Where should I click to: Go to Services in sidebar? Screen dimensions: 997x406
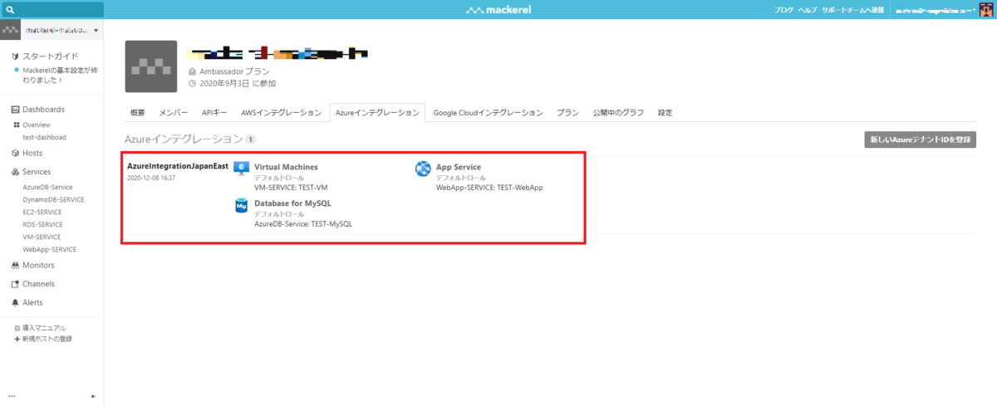[37, 172]
